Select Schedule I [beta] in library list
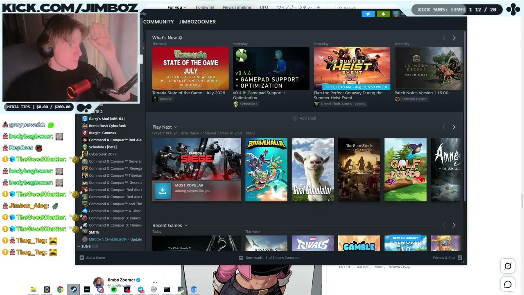 (x=103, y=147)
